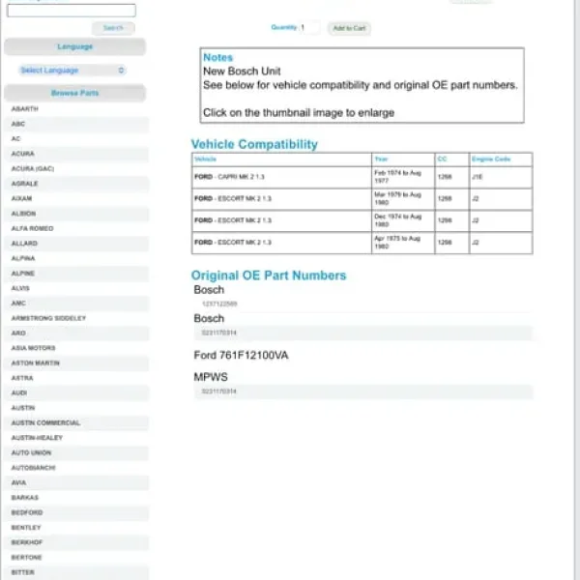Viewport: 580px width, 580px height.
Task: Browse parts for ALBION
Action: coord(23,214)
